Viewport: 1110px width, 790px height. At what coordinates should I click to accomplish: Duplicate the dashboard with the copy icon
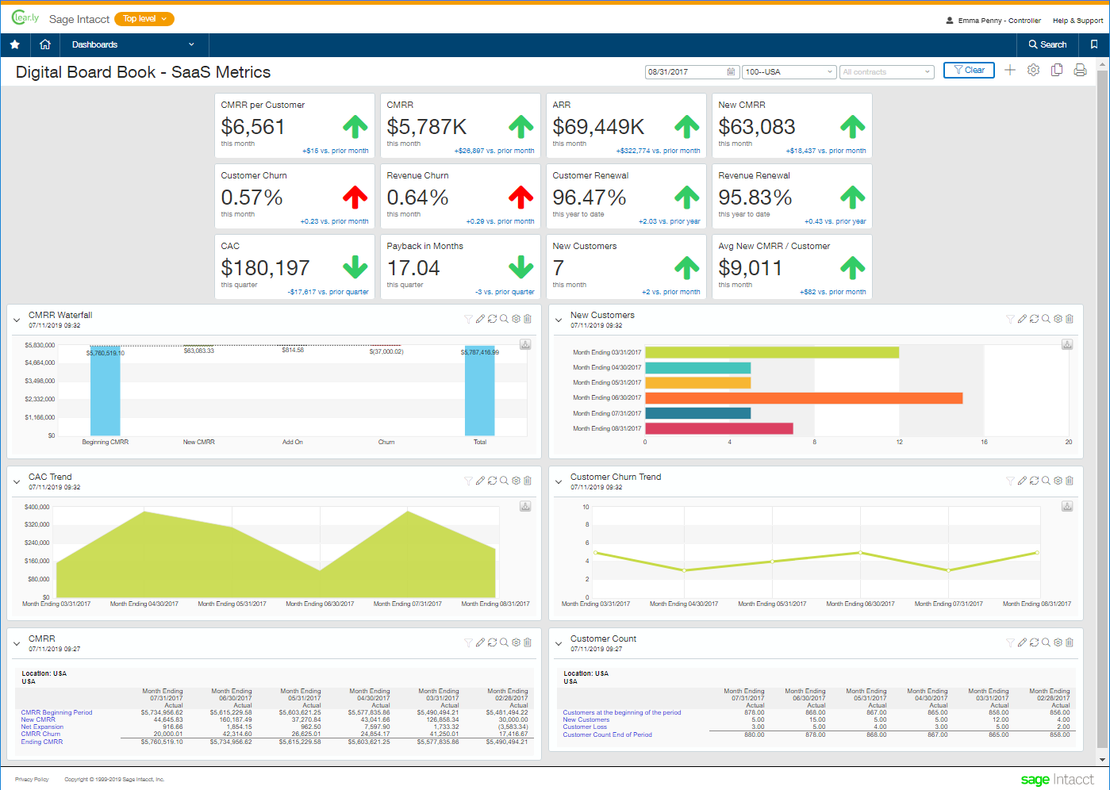1057,71
